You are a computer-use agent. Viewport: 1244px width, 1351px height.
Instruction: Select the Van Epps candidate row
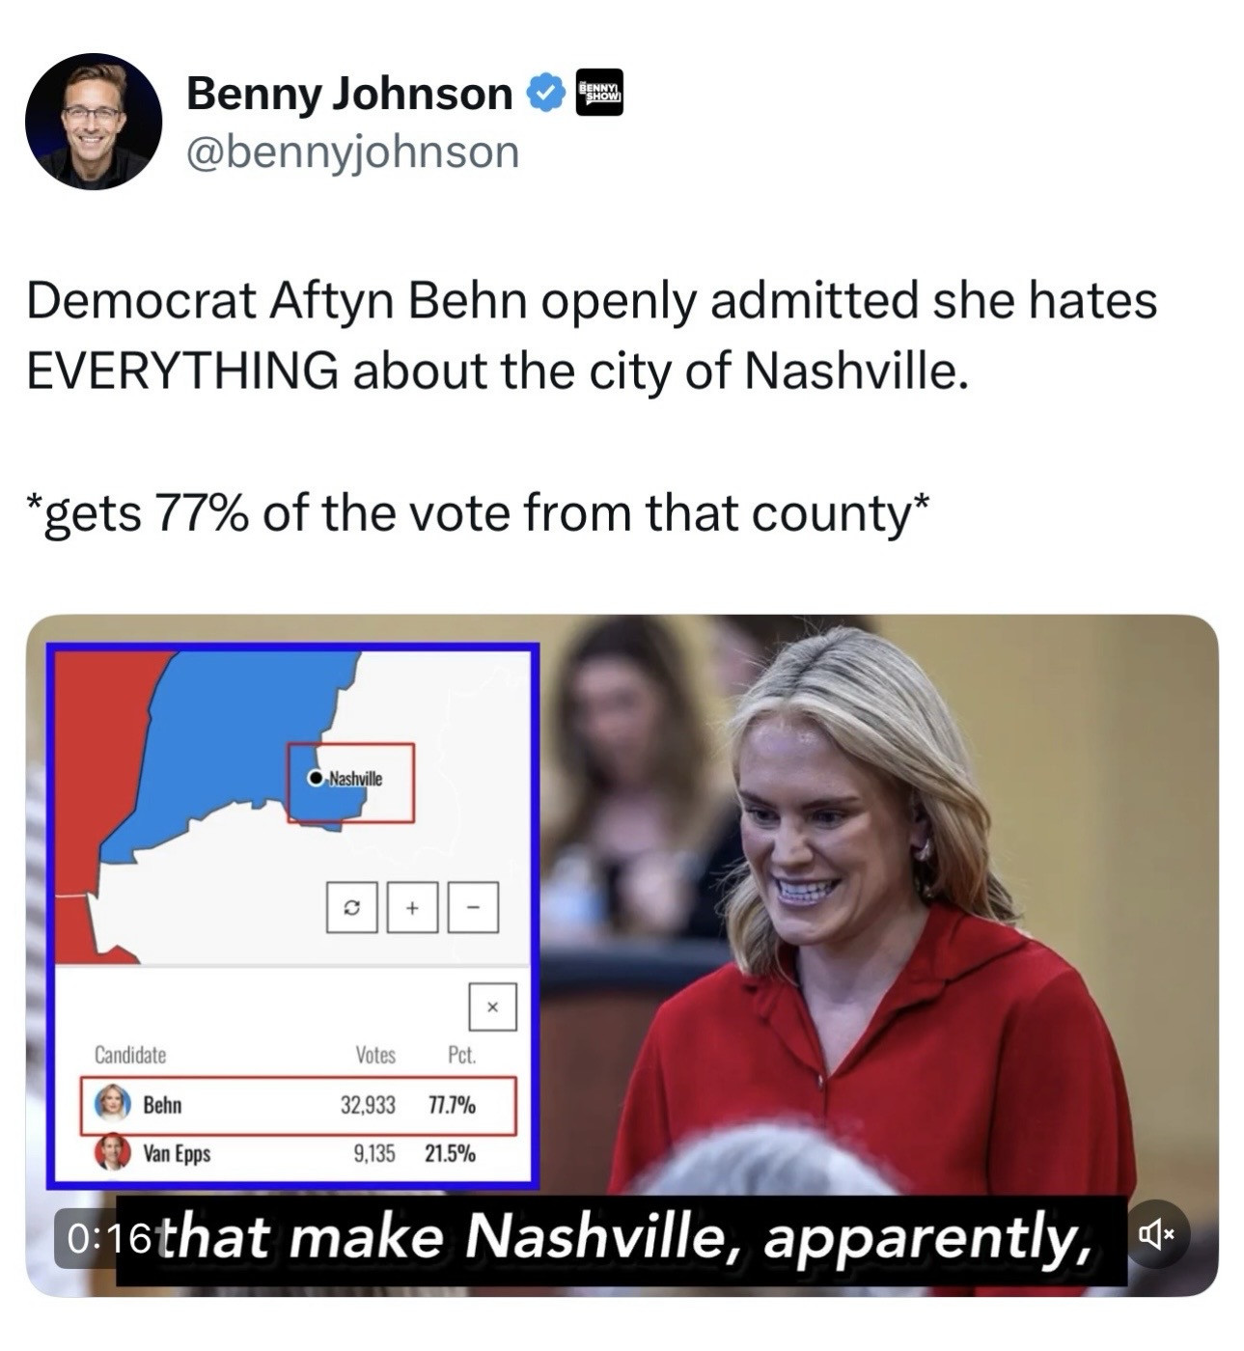point(298,1153)
